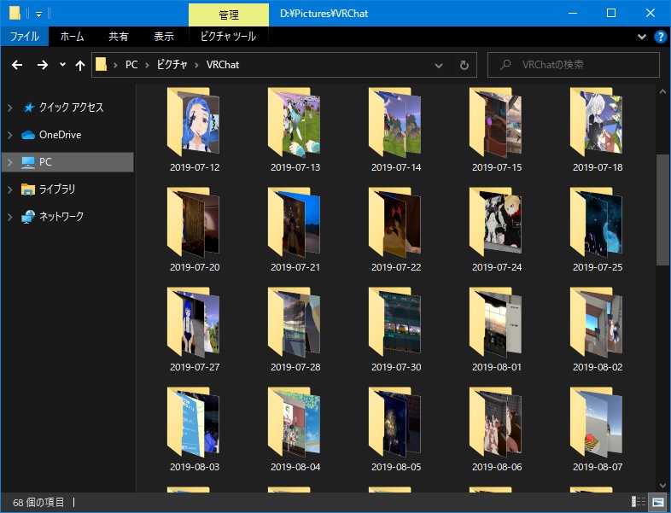Open the ファイル menu

(25, 37)
